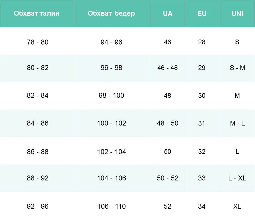Click the hip value 98 - 100
The width and height of the screenshot is (255, 220).
[111, 95]
